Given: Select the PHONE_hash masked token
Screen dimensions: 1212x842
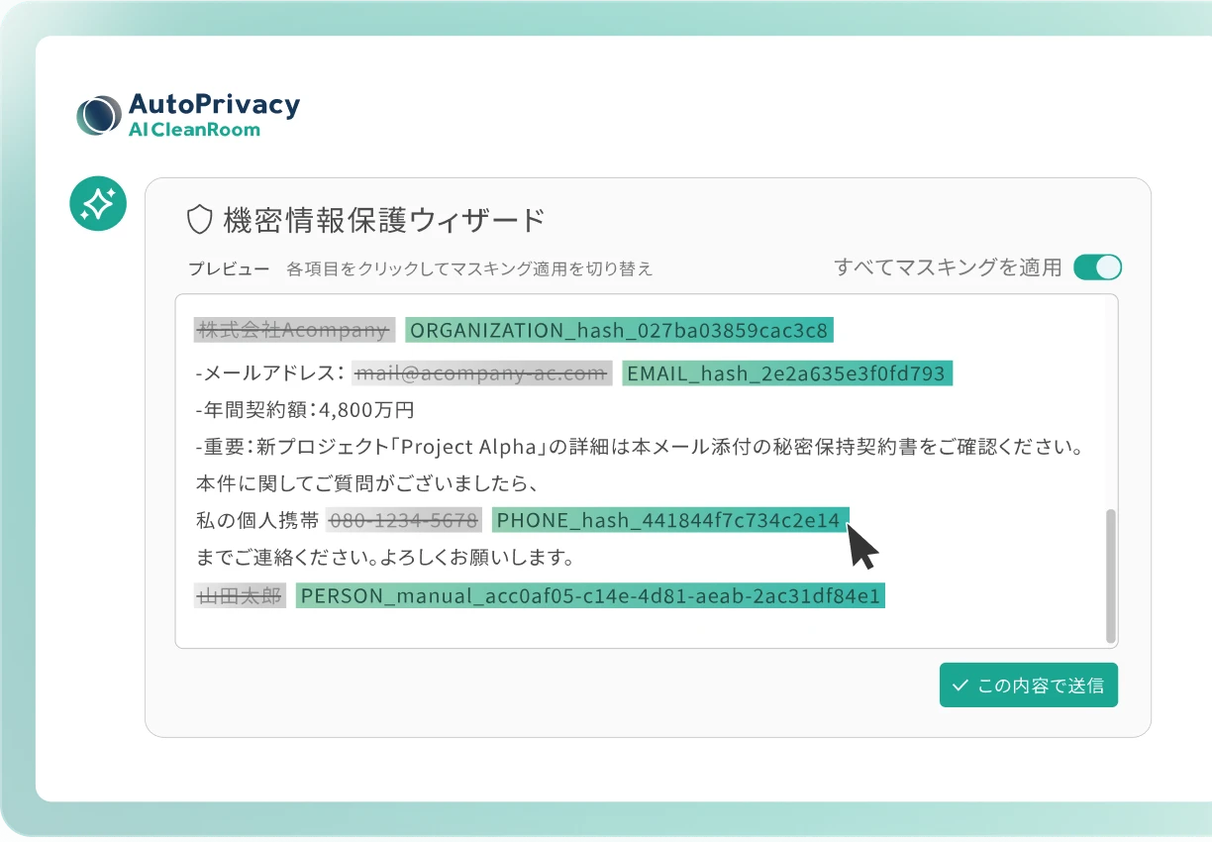Looking at the screenshot, I should pos(669,519).
